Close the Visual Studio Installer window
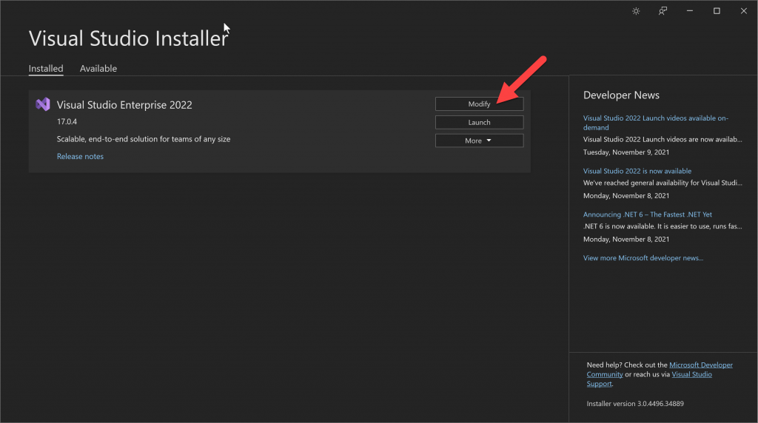 (743, 11)
